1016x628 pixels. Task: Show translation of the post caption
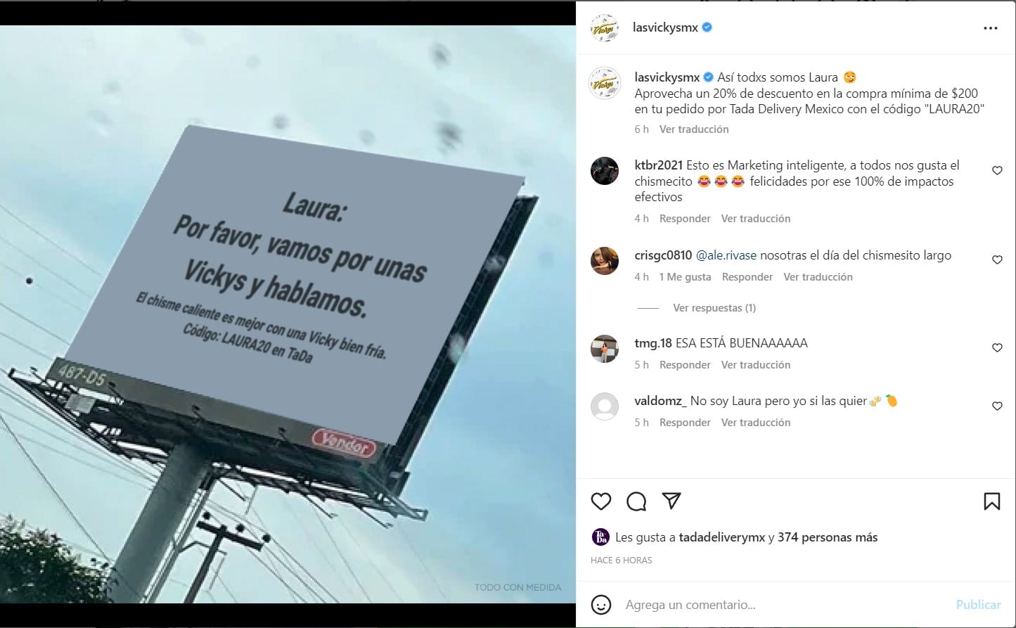694,129
